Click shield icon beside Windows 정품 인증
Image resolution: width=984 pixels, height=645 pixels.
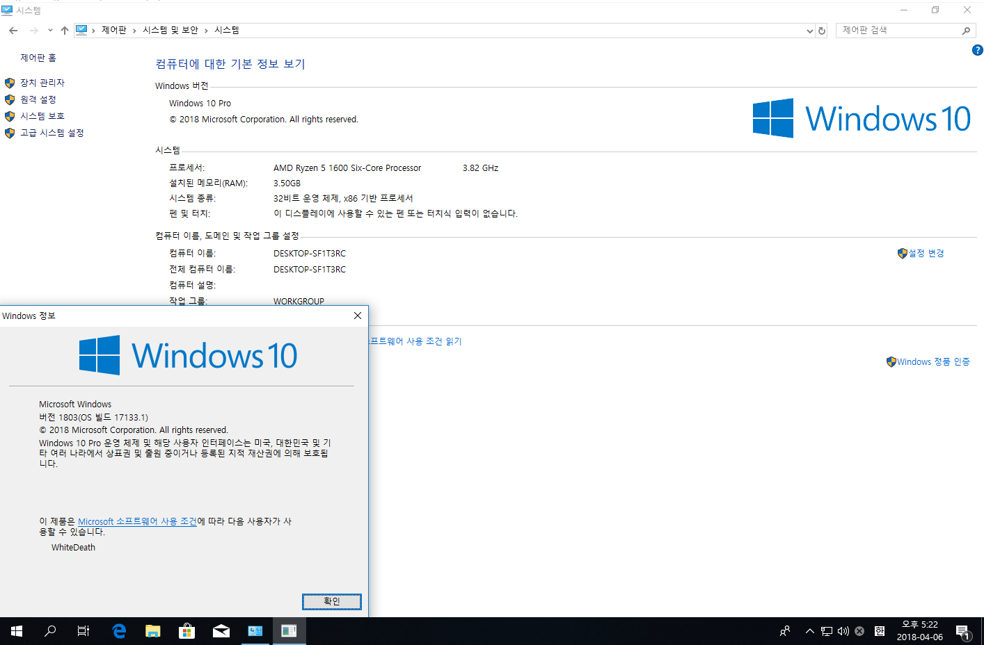click(x=891, y=361)
